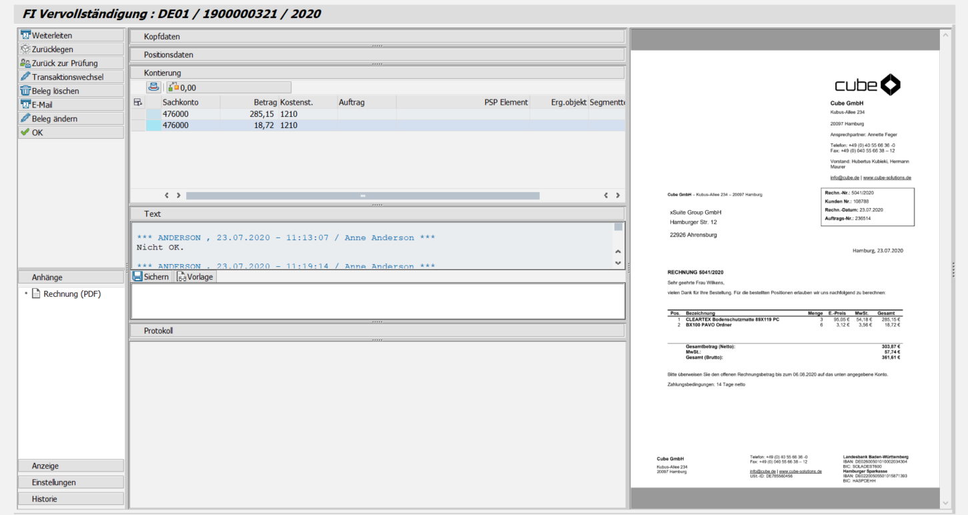The height and width of the screenshot is (515, 968).
Task: Expand the Kopfdaten section
Action: [x=377, y=37]
